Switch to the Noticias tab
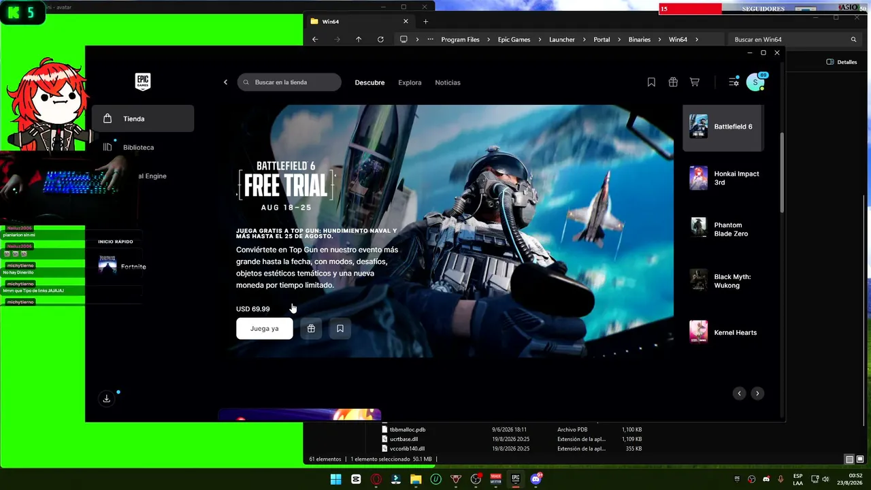Viewport: 871px width, 490px height. click(448, 82)
